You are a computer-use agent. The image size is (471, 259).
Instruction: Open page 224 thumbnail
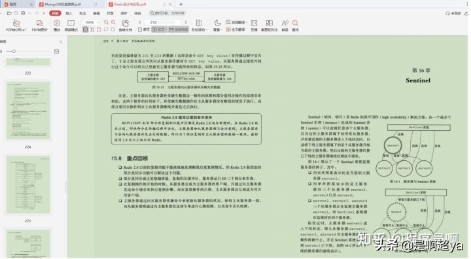(28, 111)
